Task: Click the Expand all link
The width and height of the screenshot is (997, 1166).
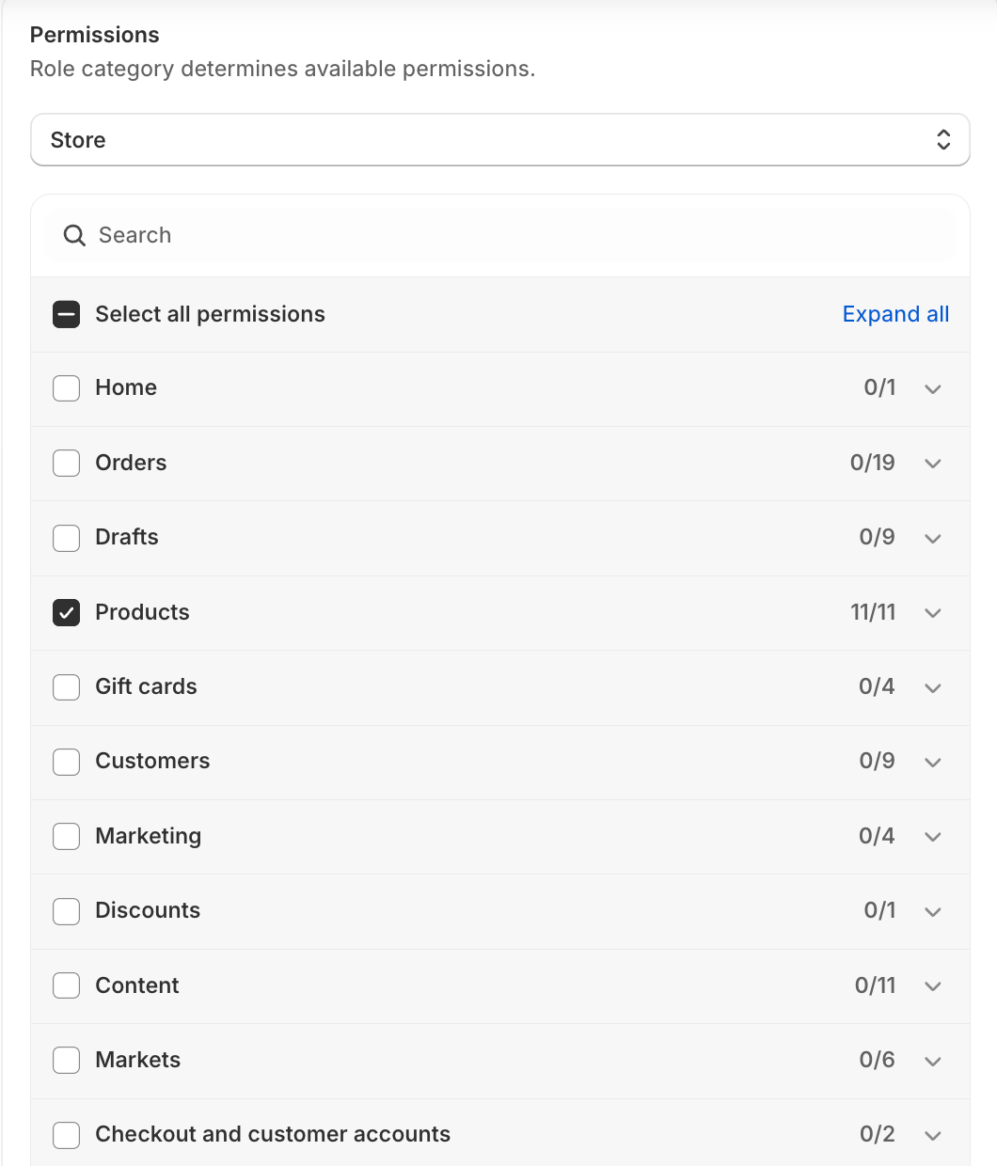Action: coord(895,314)
